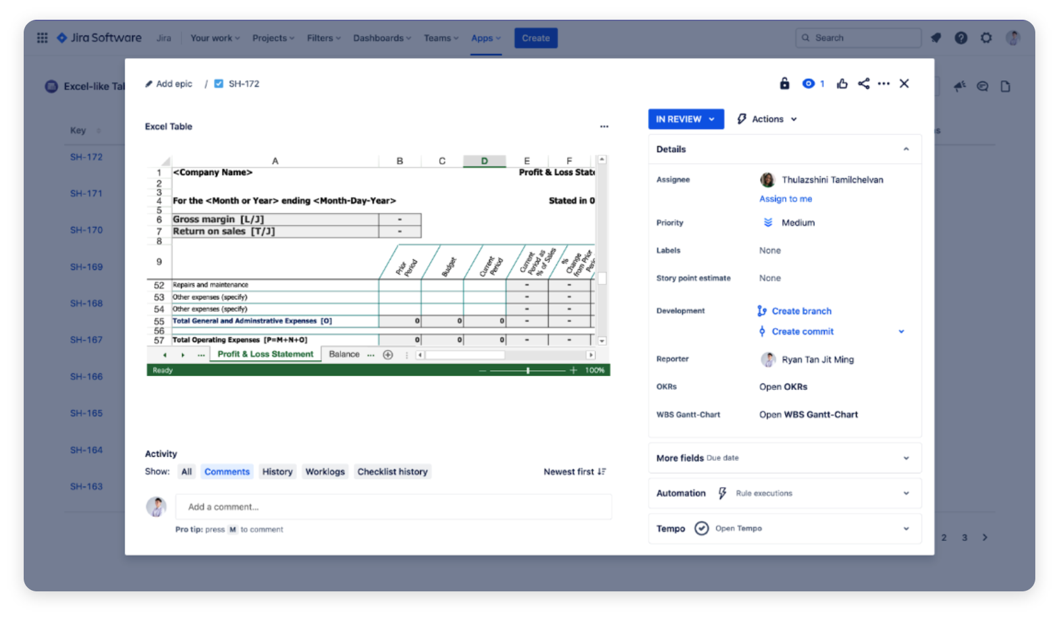Image resolution: width=1059 pixels, height=619 pixels.
Task: Click Open OKRs link
Action: (783, 387)
